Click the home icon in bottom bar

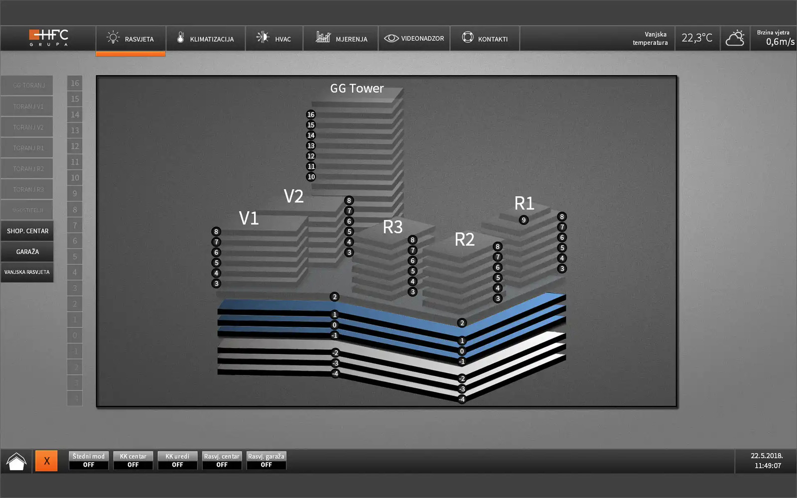[16, 461]
